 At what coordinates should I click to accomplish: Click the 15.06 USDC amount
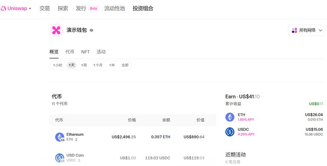click(x=314, y=135)
